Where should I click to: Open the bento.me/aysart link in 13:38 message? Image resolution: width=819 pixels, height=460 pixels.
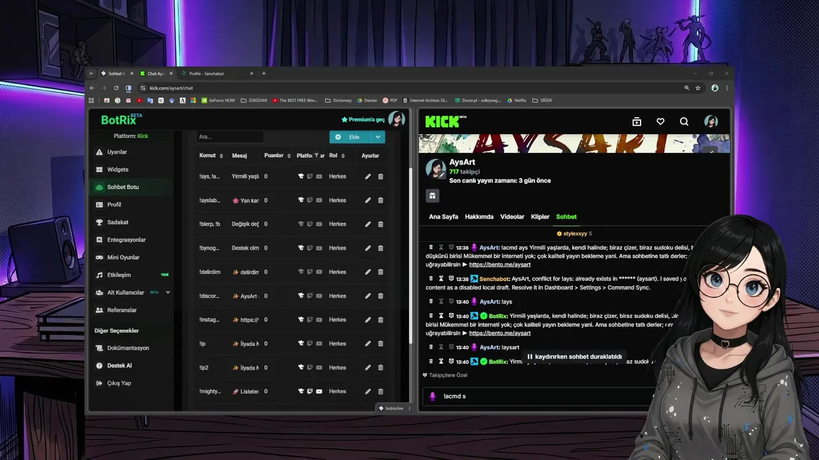point(500,264)
